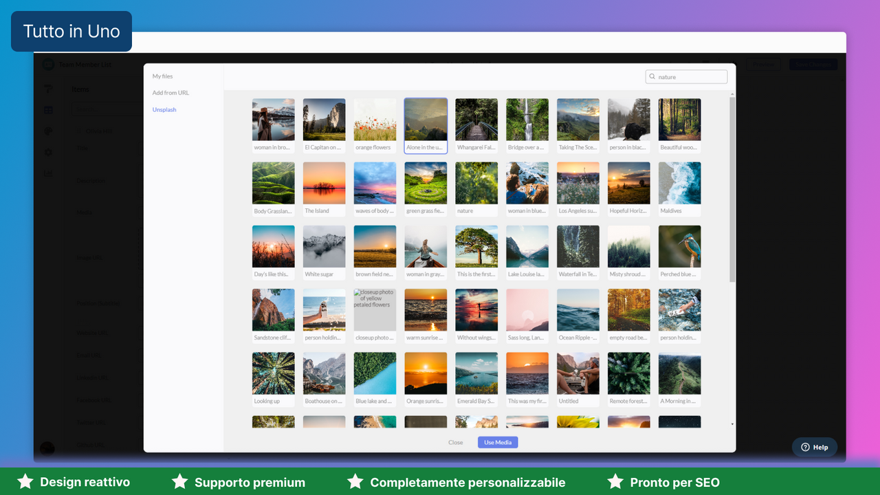This screenshot has width=880, height=495.
Task: Pick the "Ocean Ripple" thumbnail
Action: pos(578,316)
